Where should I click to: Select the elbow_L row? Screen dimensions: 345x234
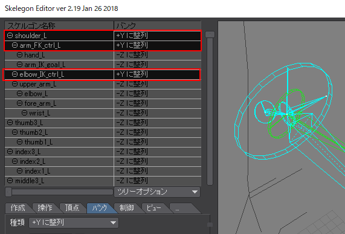103,94
